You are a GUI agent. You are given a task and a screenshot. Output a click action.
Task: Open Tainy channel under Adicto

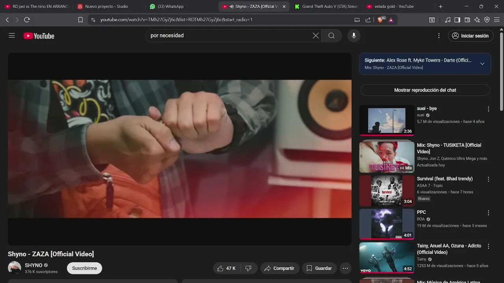(x=422, y=259)
